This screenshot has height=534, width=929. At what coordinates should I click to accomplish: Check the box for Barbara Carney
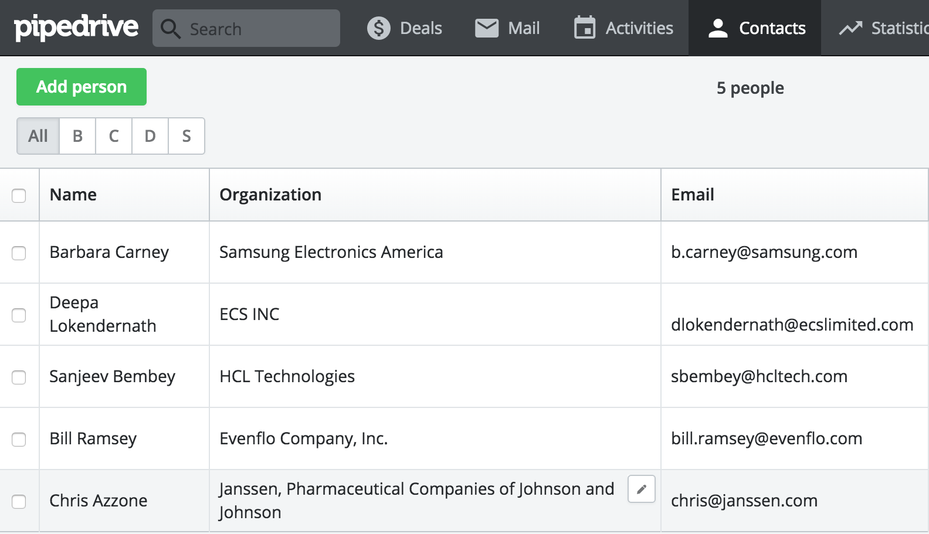[19, 253]
